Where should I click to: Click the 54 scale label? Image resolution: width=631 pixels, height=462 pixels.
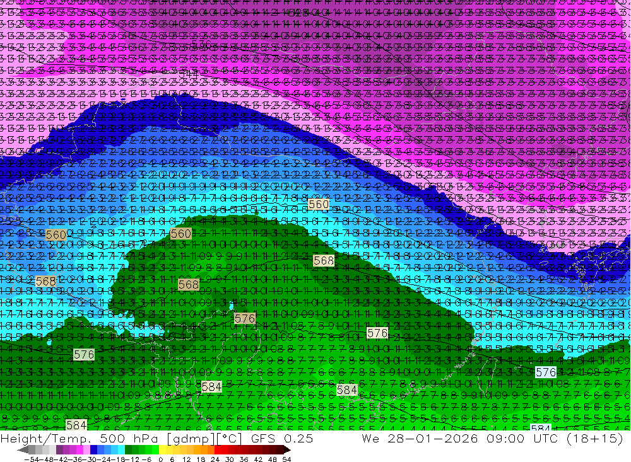286,459
